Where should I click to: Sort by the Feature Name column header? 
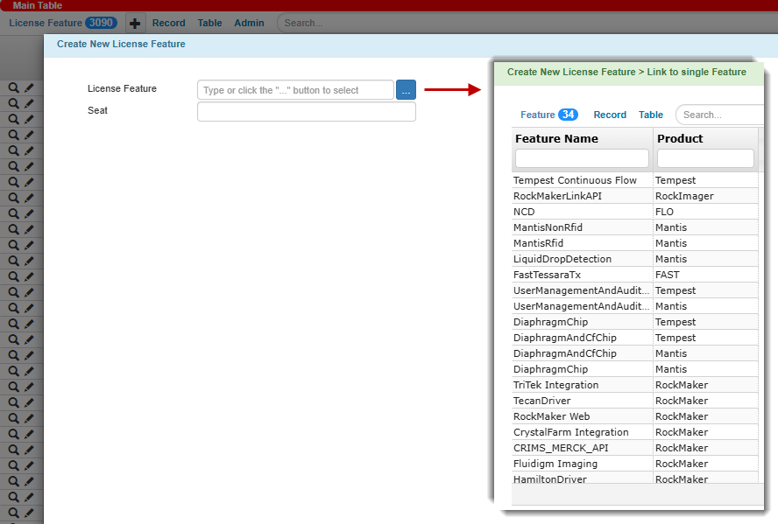(557, 138)
